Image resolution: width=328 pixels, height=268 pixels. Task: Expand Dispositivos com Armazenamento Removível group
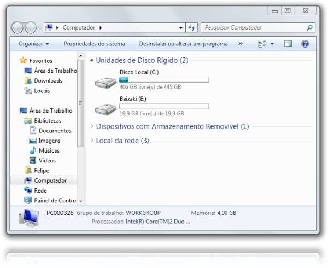coord(92,126)
